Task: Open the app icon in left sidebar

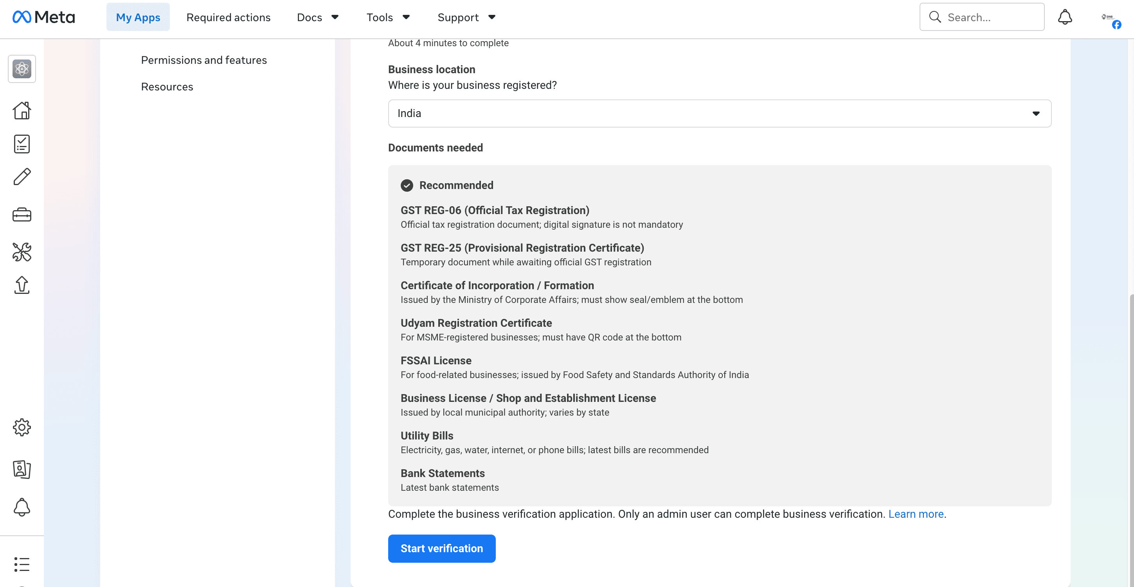Action: point(22,69)
